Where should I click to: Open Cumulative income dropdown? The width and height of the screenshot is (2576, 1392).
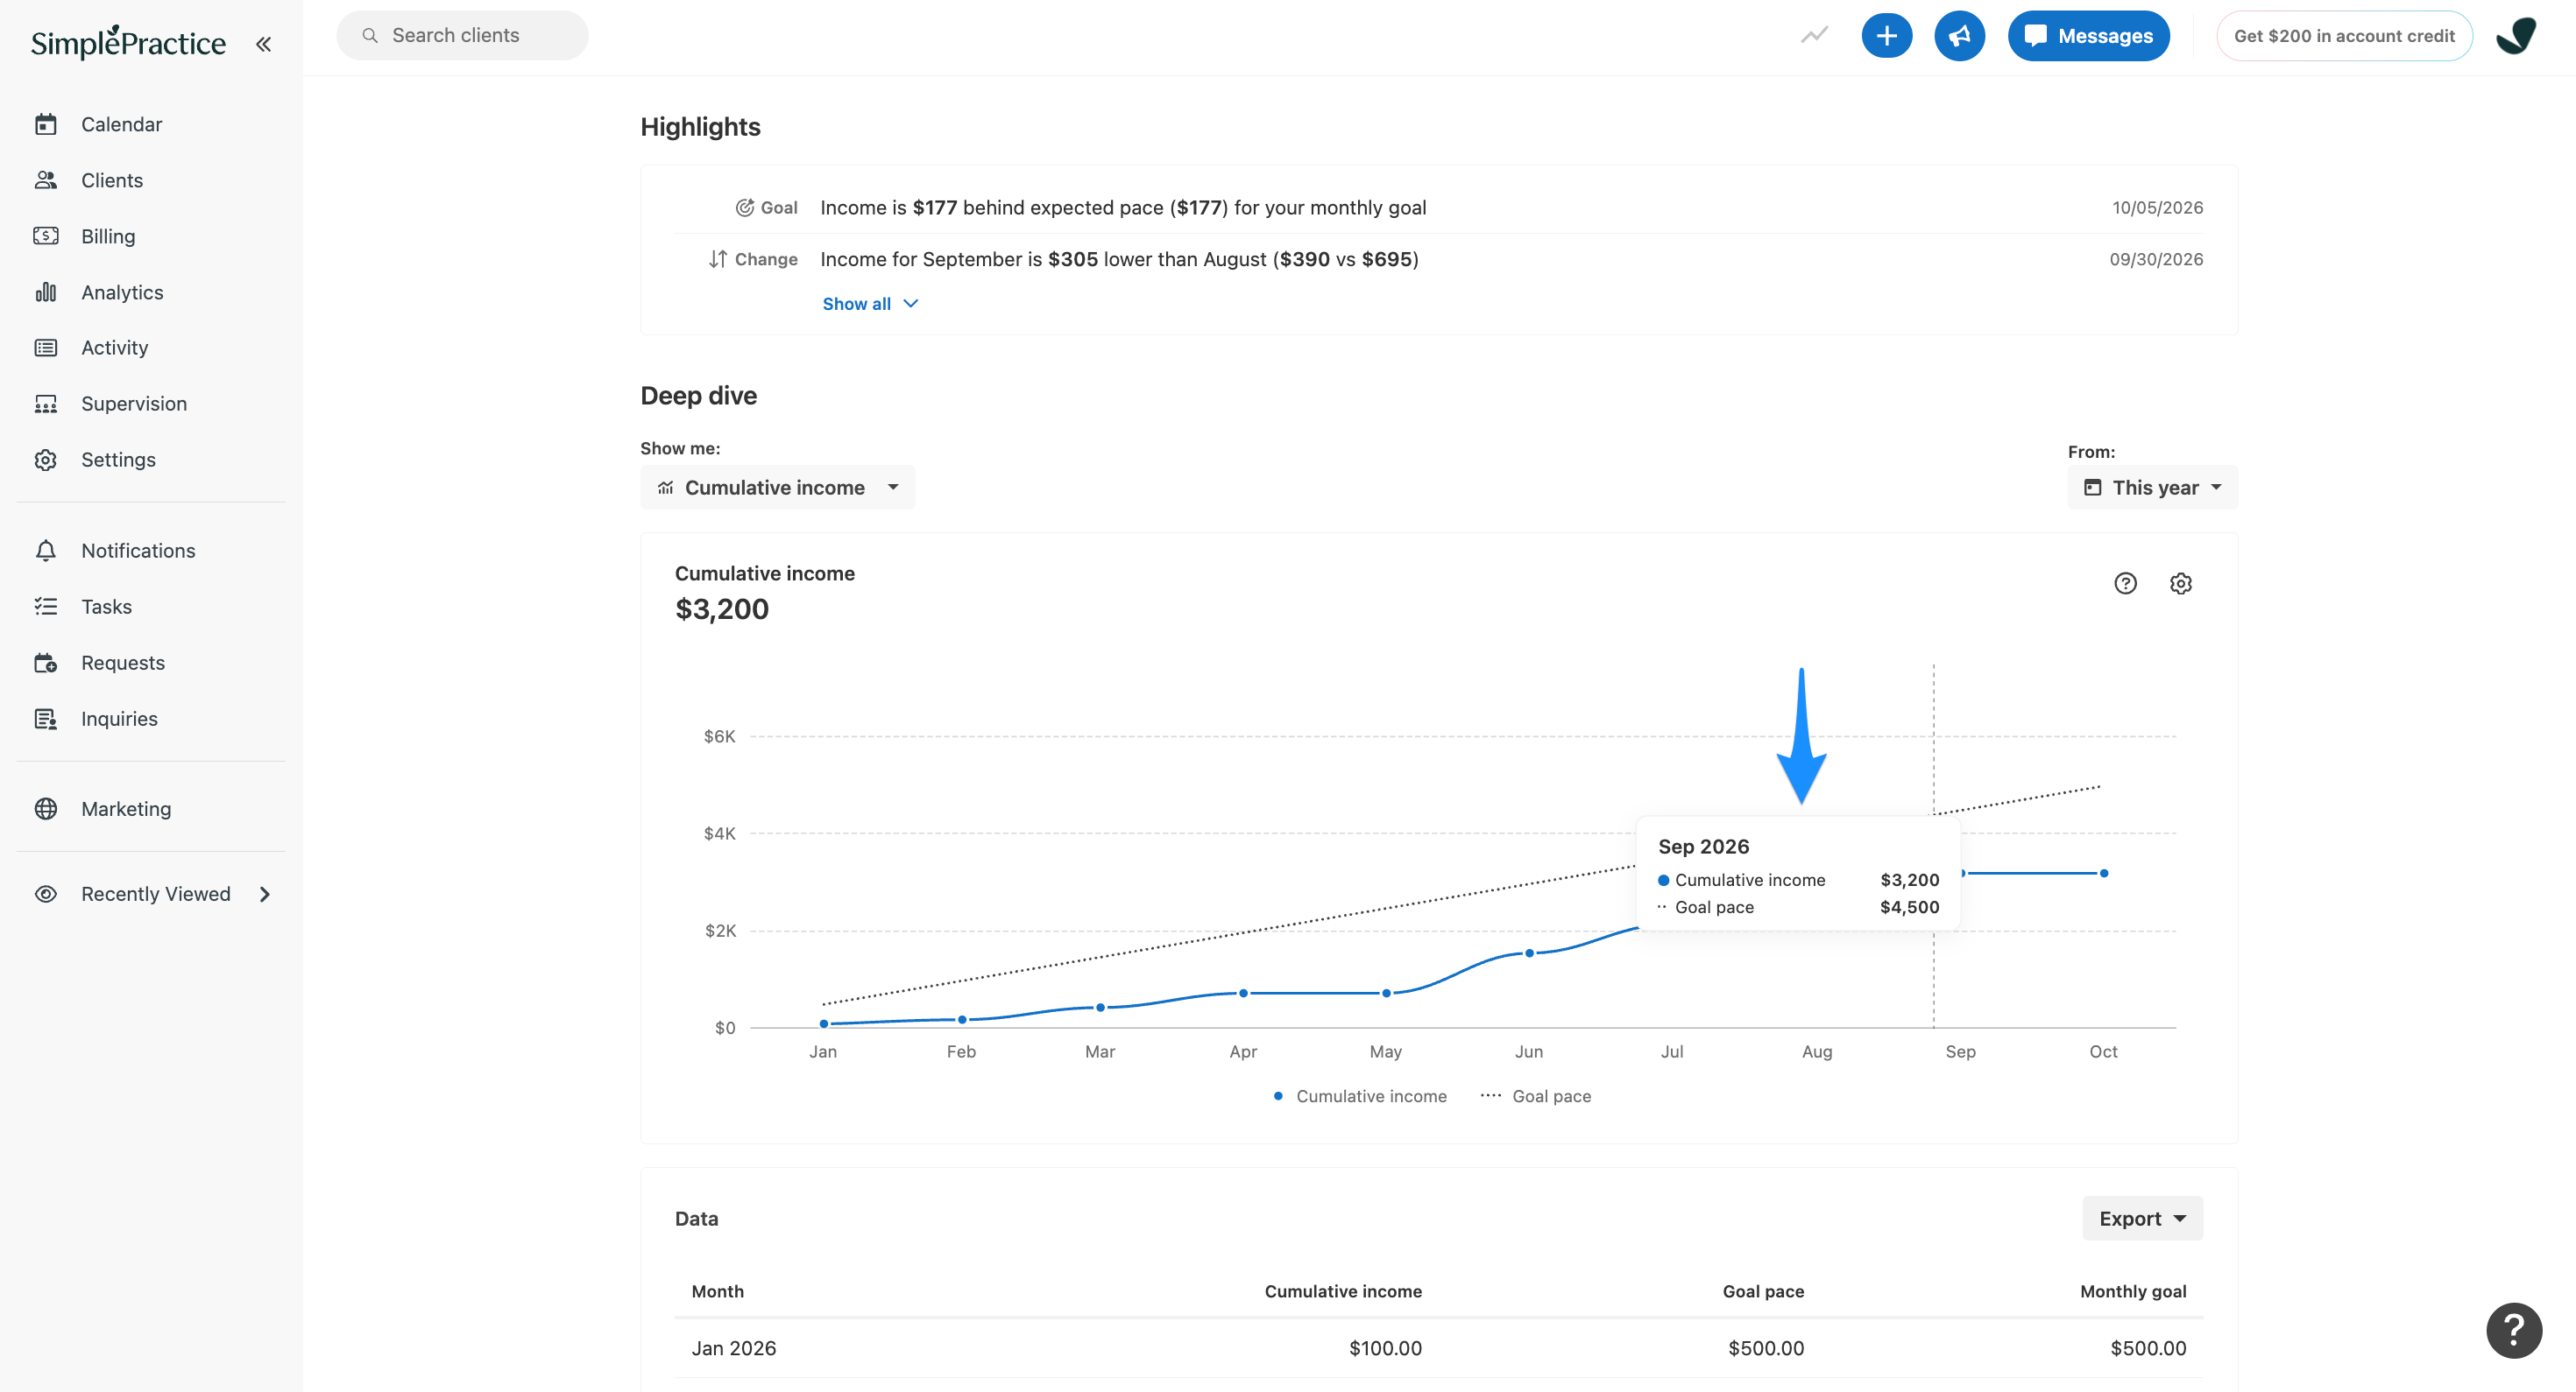[778, 488]
